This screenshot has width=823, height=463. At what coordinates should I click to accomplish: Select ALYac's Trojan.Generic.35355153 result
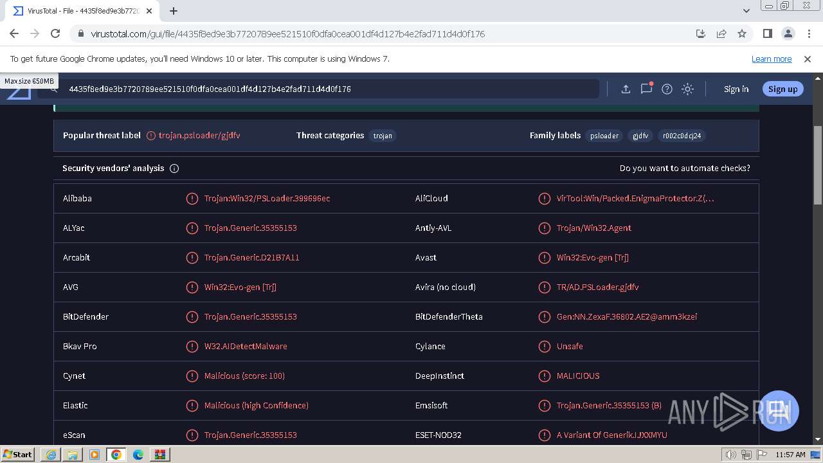(x=251, y=228)
